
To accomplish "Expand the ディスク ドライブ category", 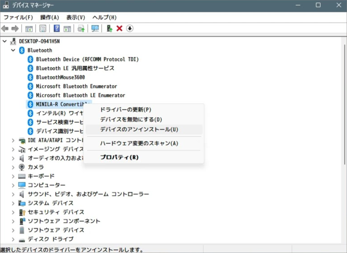I will click(x=13, y=239).
